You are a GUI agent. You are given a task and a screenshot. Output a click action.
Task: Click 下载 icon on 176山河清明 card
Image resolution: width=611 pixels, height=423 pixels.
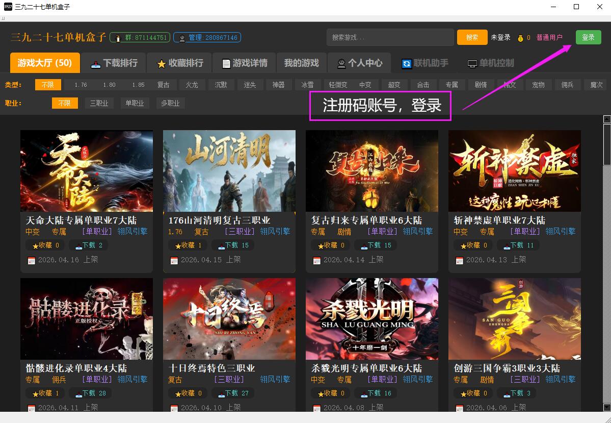(x=222, y=245)
